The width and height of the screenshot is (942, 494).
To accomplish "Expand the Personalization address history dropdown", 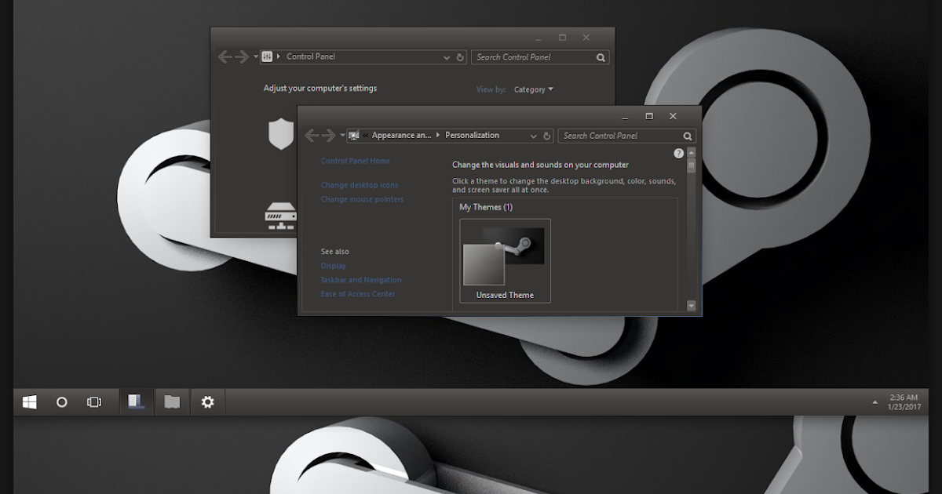I will (x=534, y=136).
